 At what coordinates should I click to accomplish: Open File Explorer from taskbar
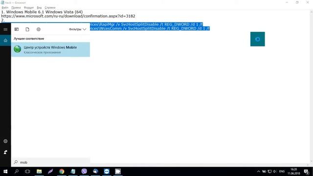coord(39,172)
